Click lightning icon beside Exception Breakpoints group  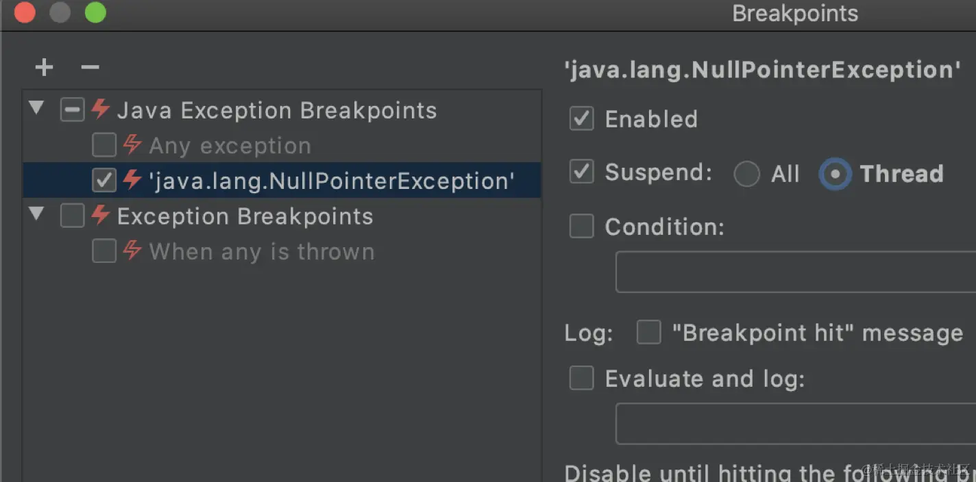click(x=101, y=216)
